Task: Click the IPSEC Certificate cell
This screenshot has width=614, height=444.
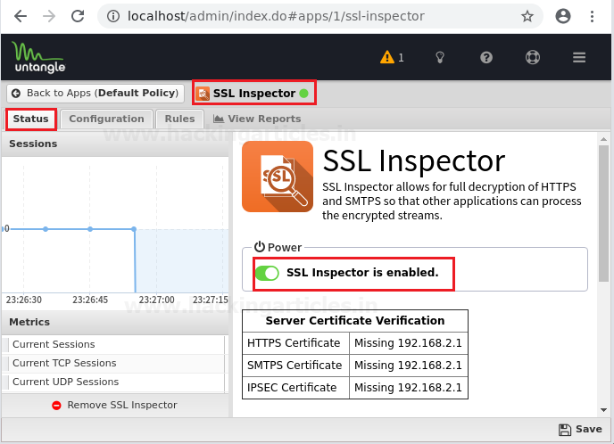Action: (295, 388)
